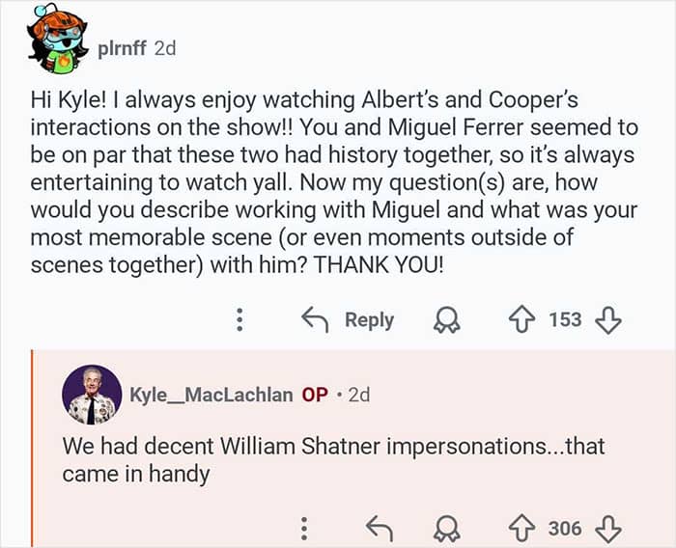Open the Kyle_MacLachlan user profile link

(211, 396)
